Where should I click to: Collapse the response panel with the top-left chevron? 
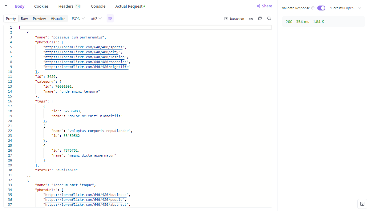(x=6, y=6)
